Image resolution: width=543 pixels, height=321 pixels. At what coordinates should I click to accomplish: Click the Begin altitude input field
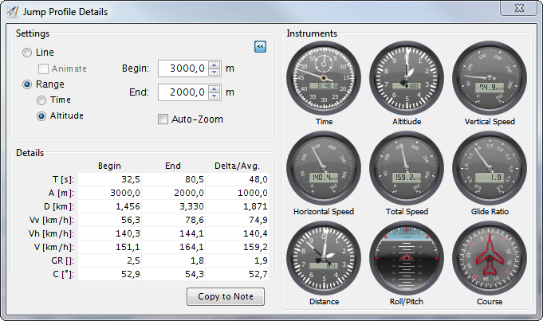click(183, 69)
